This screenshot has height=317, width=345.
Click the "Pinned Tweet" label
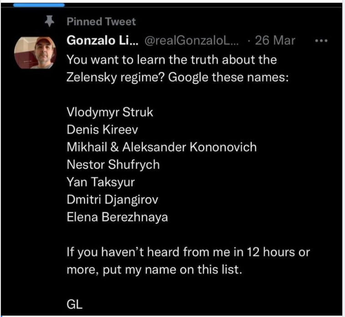pyautogui.click(x=101, y=21)
